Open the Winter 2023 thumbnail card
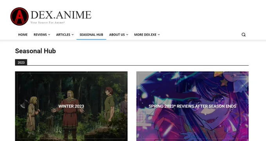The width and height of the screenshot is (266, 141). [x=71, y=106]
